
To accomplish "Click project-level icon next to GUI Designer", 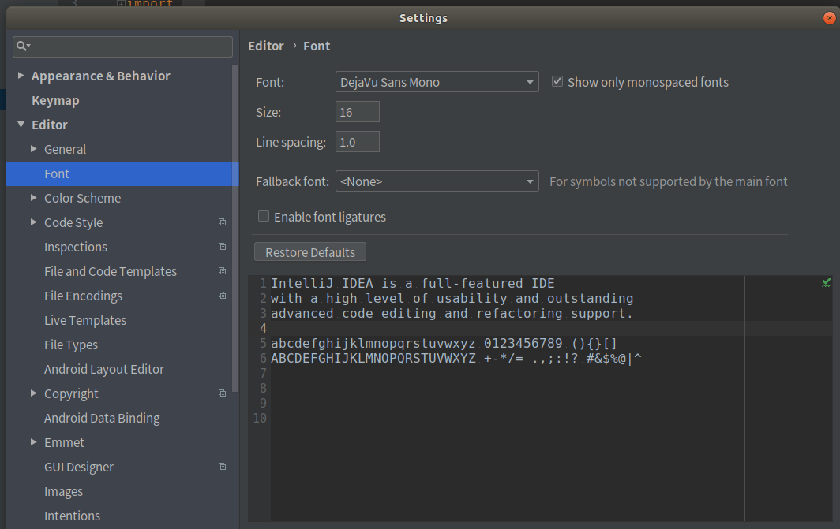I will [223, 467].
